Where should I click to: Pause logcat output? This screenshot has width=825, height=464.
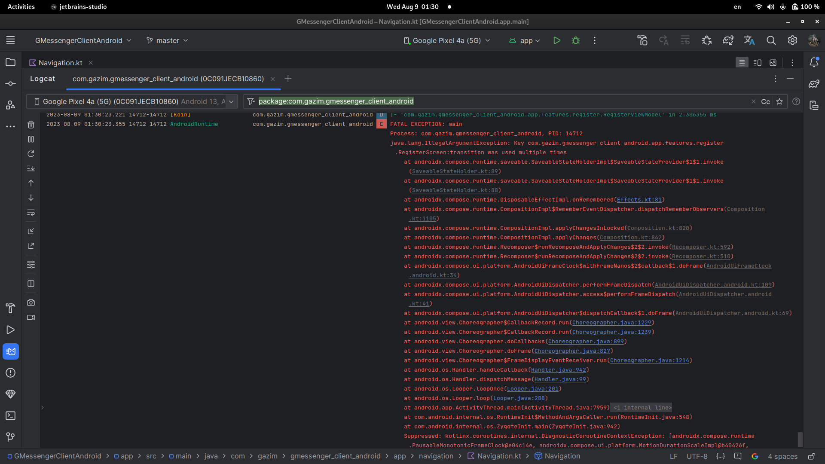pos(31,139)
